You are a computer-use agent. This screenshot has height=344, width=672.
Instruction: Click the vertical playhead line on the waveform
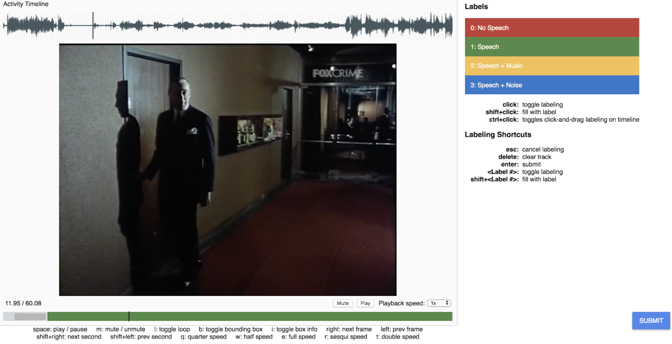(93, 25)
